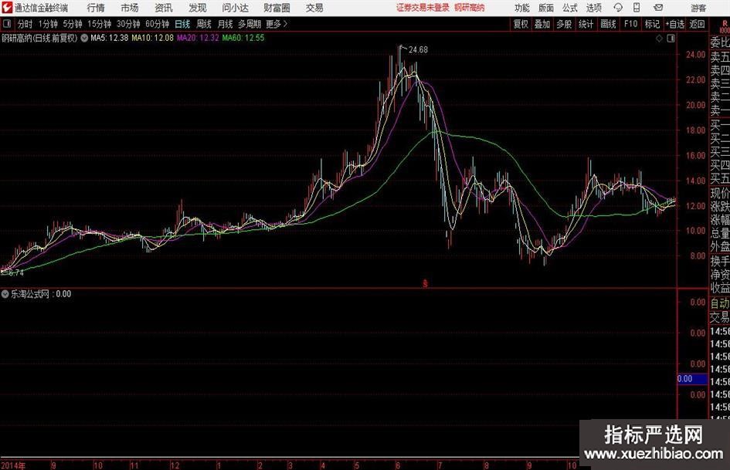This screenshot has width=730, height=470.
Task: Toggle the 标记 mark button
Action: [x=652, y=24]
